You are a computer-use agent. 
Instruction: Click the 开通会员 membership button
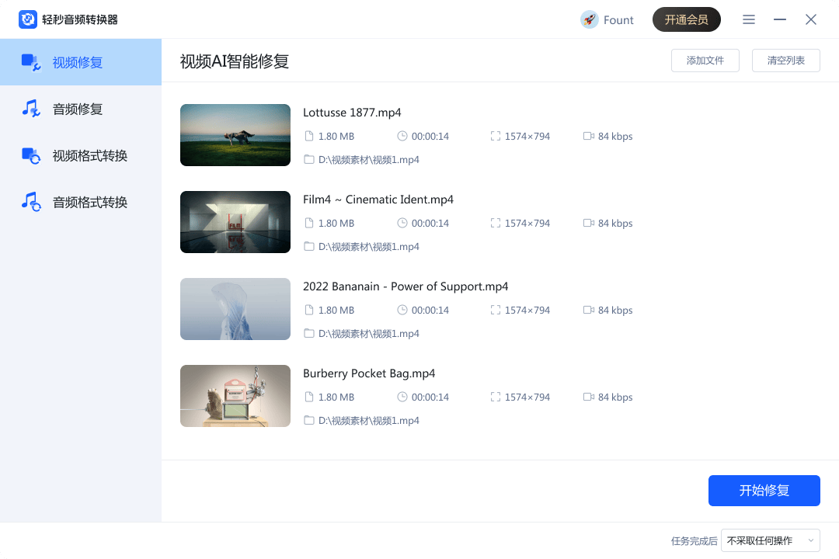point(686,20)
